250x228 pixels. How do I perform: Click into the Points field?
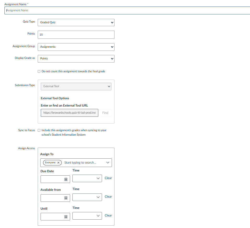point(76,35)
